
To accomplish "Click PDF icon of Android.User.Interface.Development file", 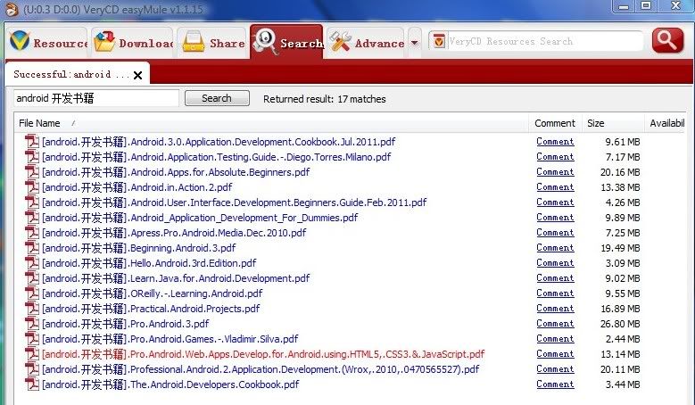I will pyautogui.click(x=32, y=202).
